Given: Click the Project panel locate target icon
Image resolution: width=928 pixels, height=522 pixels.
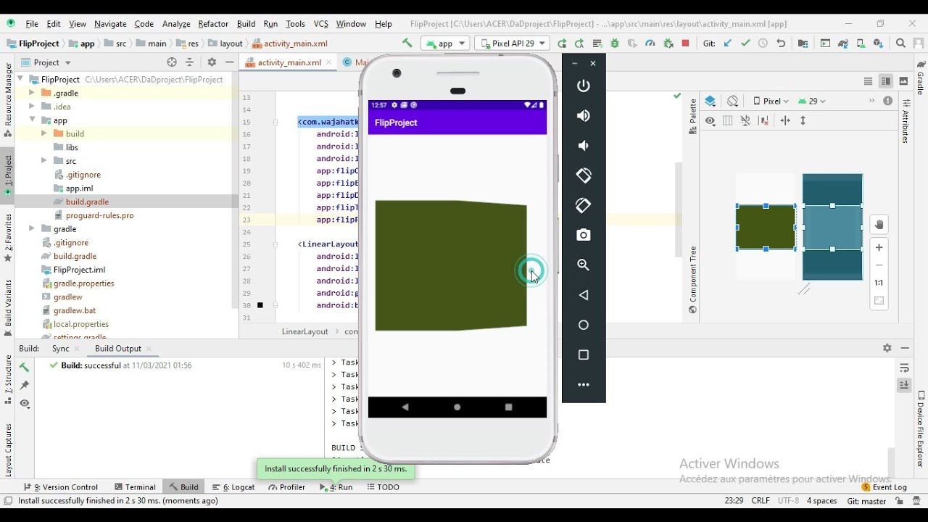Looking at the screenshot, I should pyautogui.click(x=172, y=62).
